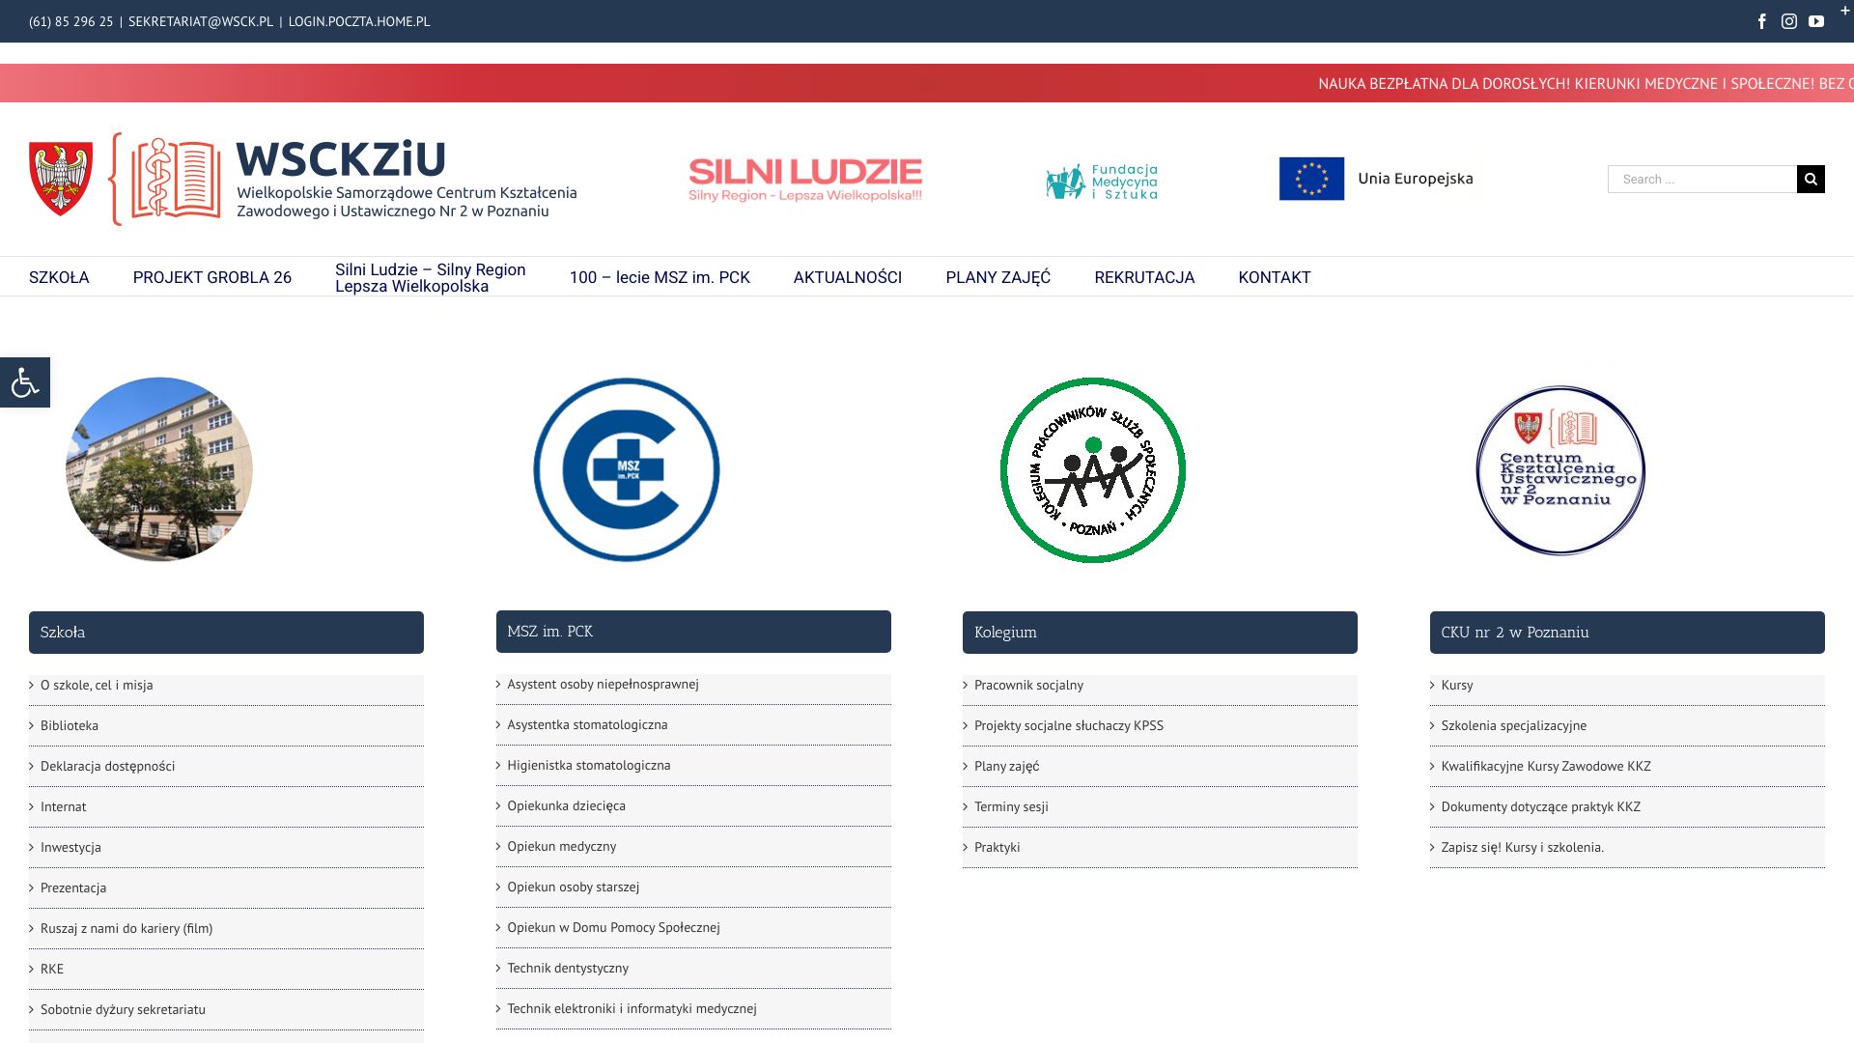This screenshot has height=1043, width=1854.
Task: Open the Instagram profile icon
Action: tap(1789, 21)
